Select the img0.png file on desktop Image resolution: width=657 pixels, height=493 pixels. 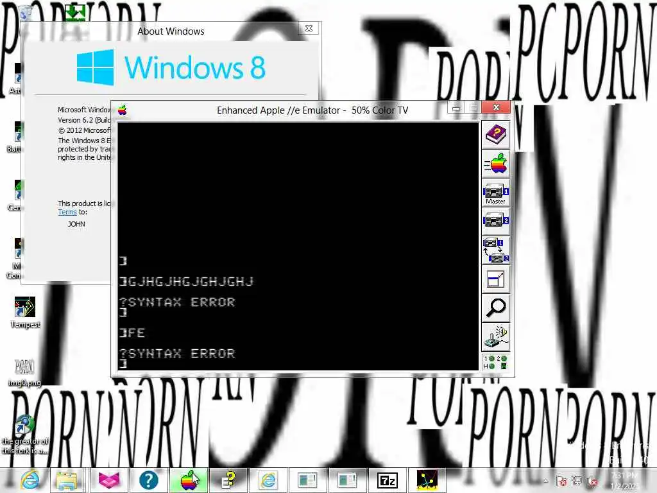pos(24,373)
